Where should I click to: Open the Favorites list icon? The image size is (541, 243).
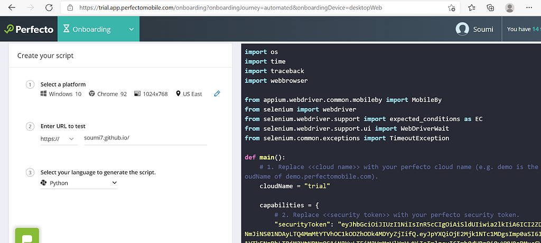click(x=472, y=7)
